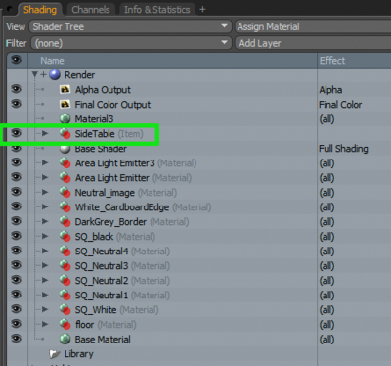Click the Base Material sphere icon

point(65,340)
